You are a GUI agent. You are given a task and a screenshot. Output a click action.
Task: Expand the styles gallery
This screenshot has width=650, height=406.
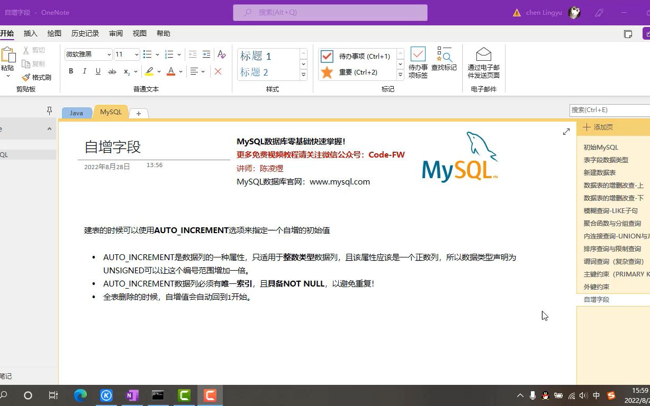click(303, 75)
